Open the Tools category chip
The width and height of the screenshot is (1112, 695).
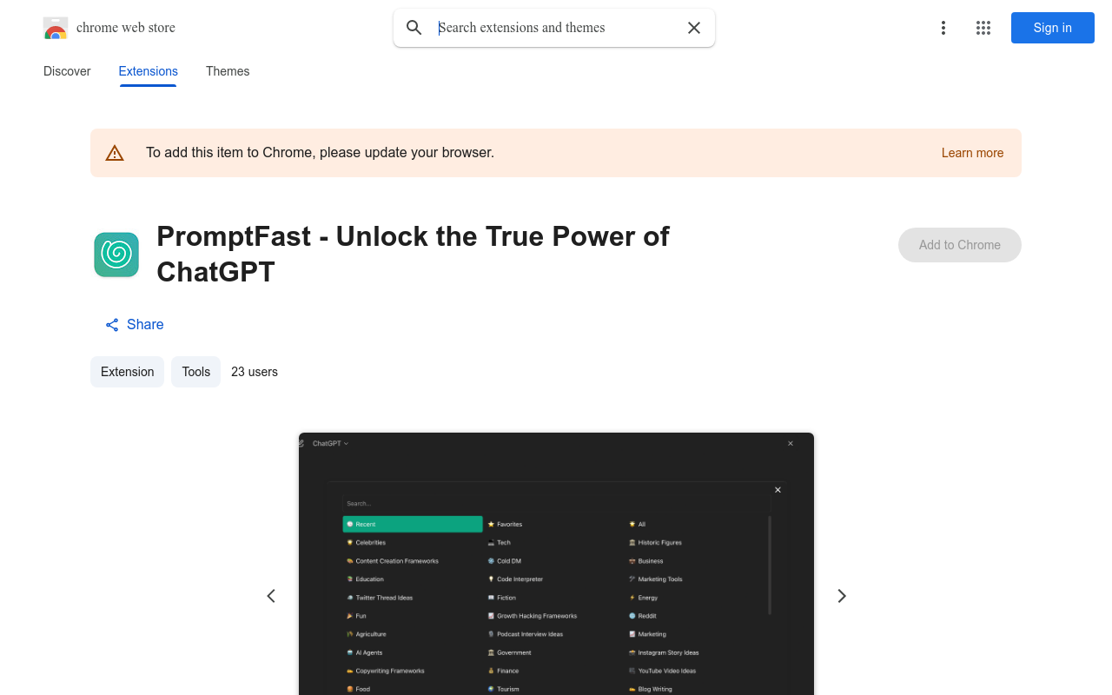pyautogui.click(x=195, y=372)
